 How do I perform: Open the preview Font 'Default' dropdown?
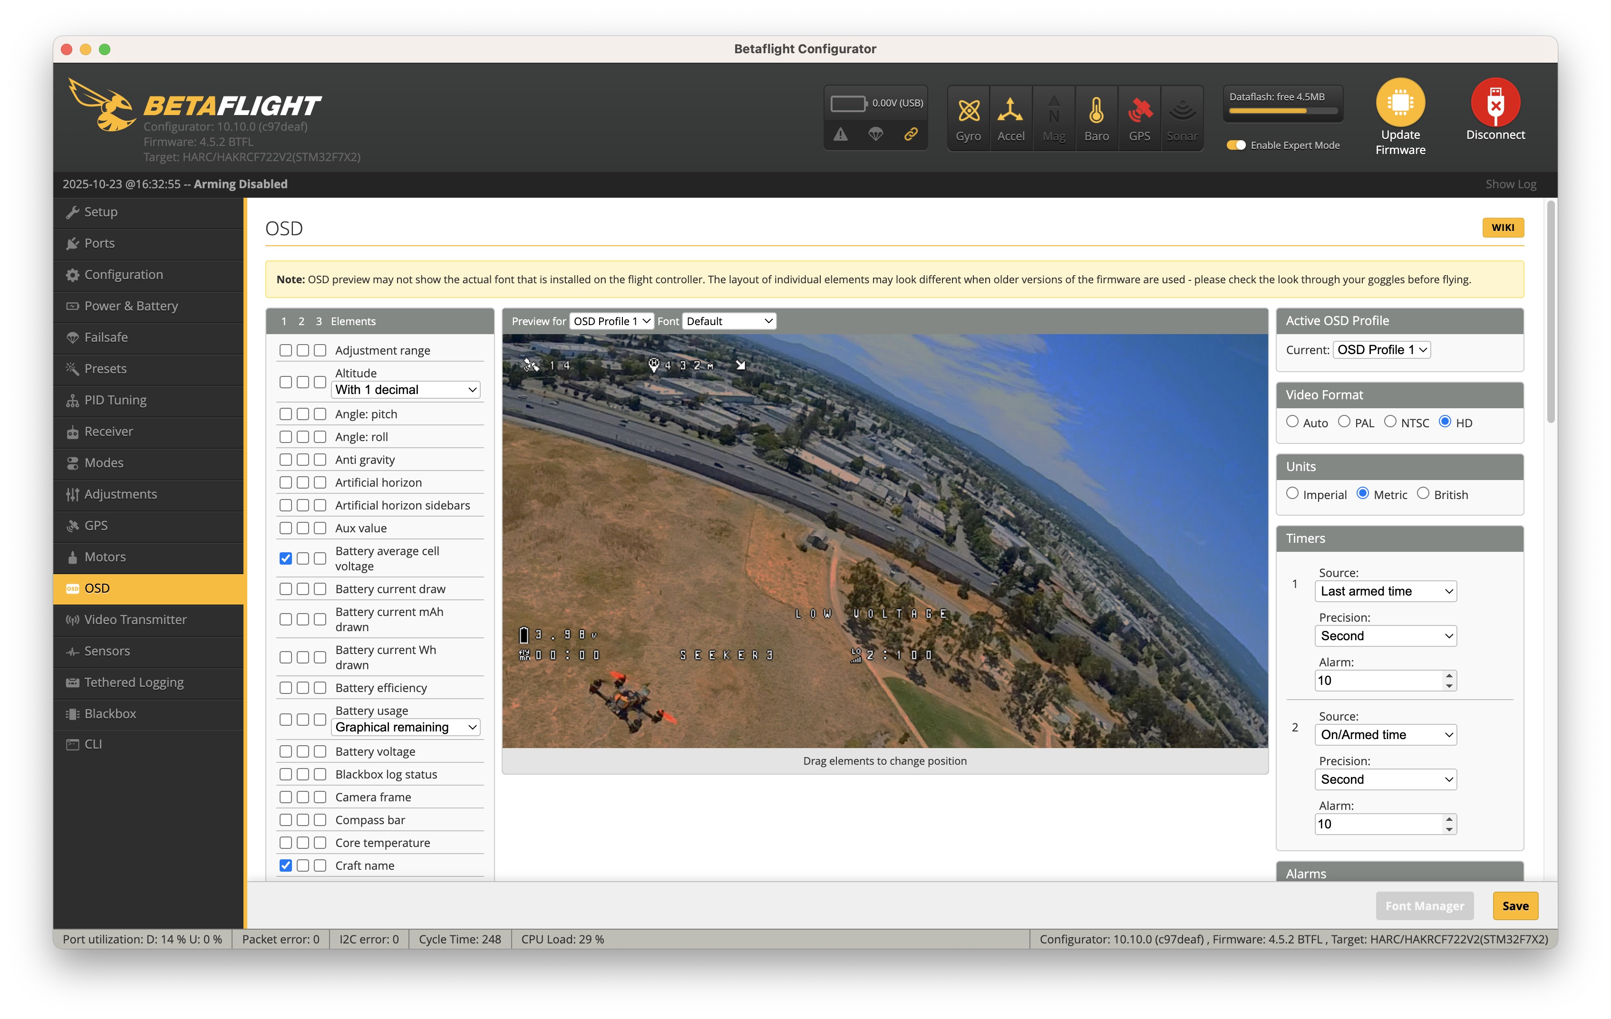coord(728,321)
